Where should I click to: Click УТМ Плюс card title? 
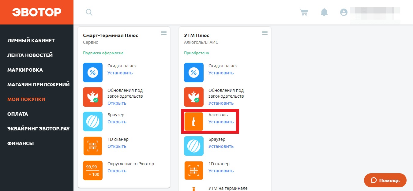[x=197, y=36]
